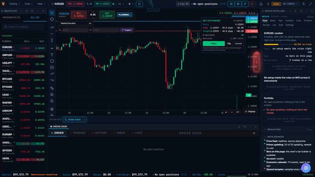
Task: Open the NX-100024 account dropdown
Action: pyautogui.click(x=290, y=4)
